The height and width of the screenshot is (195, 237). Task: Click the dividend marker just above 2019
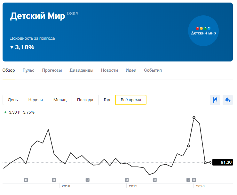(127, 180)
